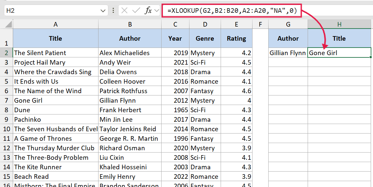Click the Rating header cell
This screenshot has height=187, width=373.
pyautogui.click(x=236, y=38)
